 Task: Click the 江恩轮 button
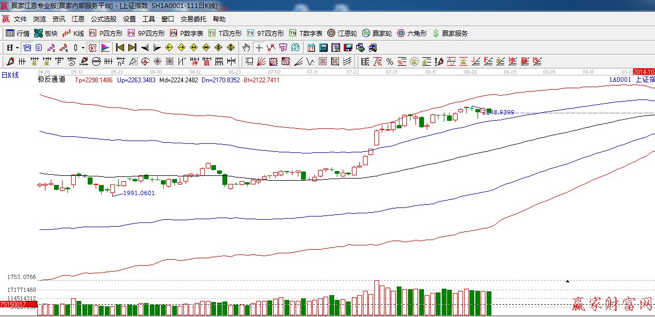click(x=342, y=33)
